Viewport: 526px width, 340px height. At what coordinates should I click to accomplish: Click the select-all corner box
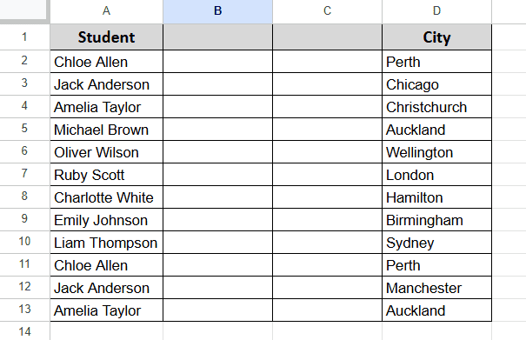[x=23, y=10]
